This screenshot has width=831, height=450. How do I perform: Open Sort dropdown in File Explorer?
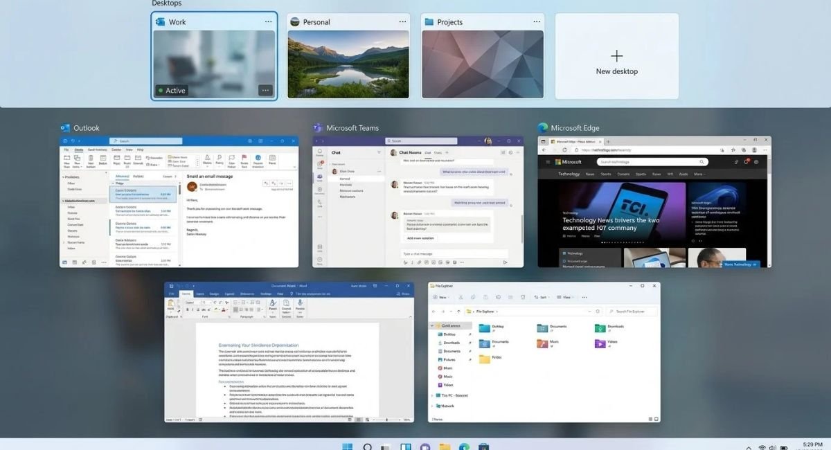pyautogui.click(x=543, y=297)
